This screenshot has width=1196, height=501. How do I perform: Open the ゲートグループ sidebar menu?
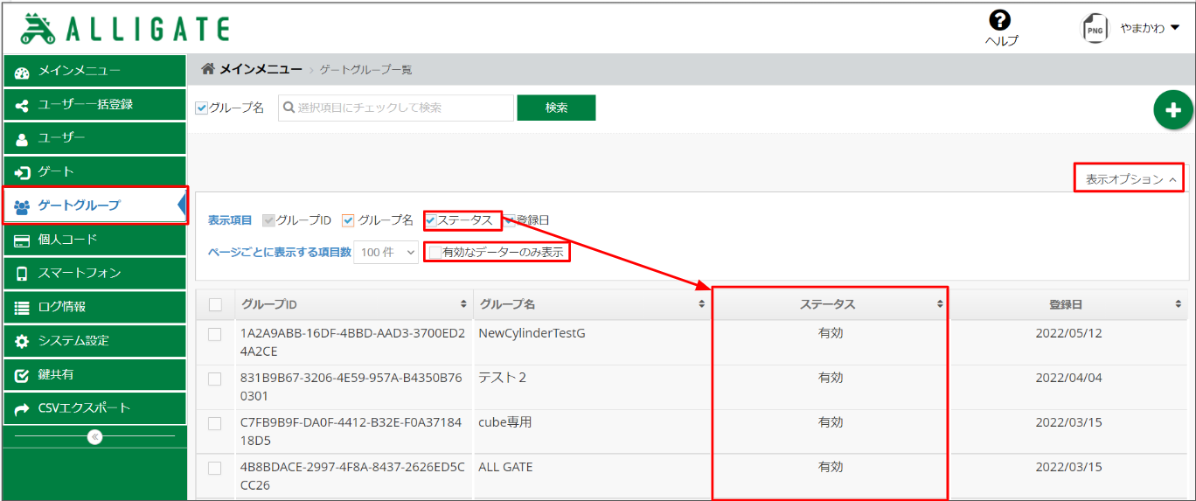94,205
